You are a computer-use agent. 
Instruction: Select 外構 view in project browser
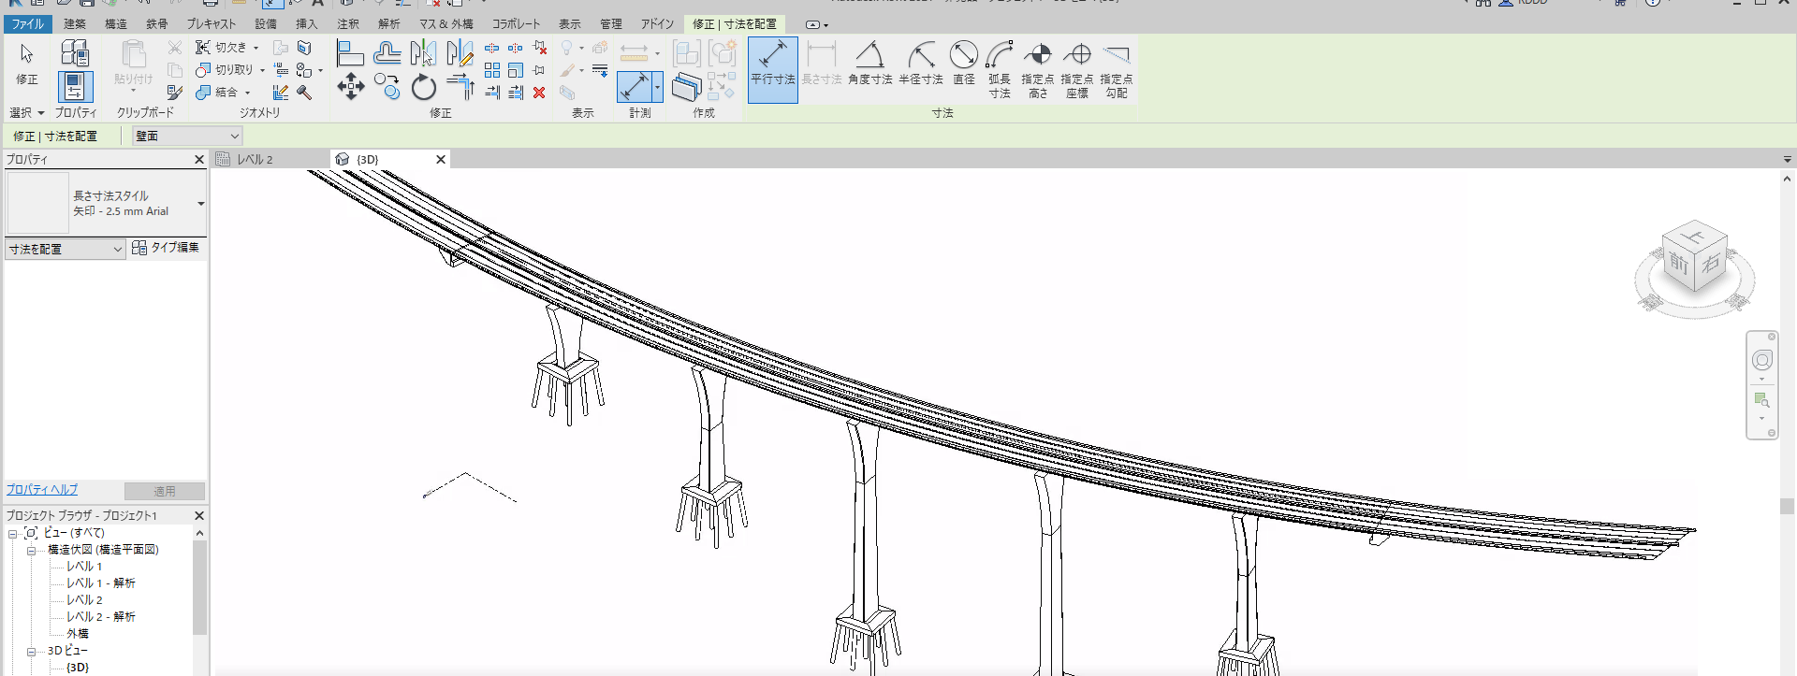(78, 634)
